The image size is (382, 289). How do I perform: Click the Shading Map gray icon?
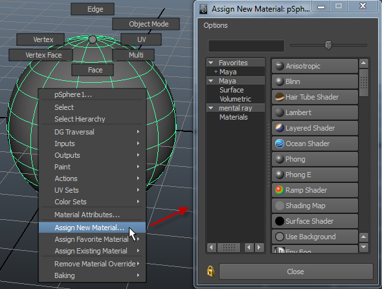pos(280,206)
